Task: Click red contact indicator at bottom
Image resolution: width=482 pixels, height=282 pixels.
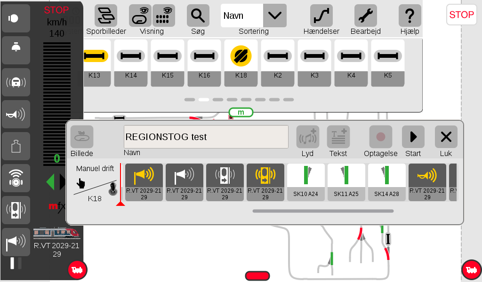Action: tap(257, 275)
